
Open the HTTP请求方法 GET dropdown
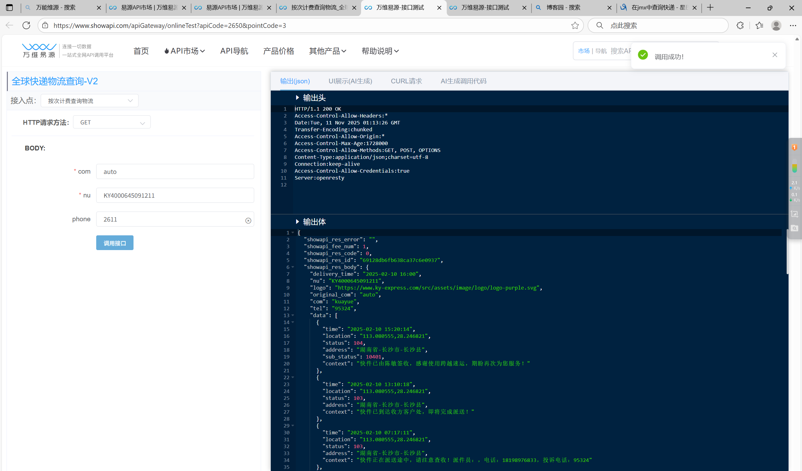pos(112,123)
